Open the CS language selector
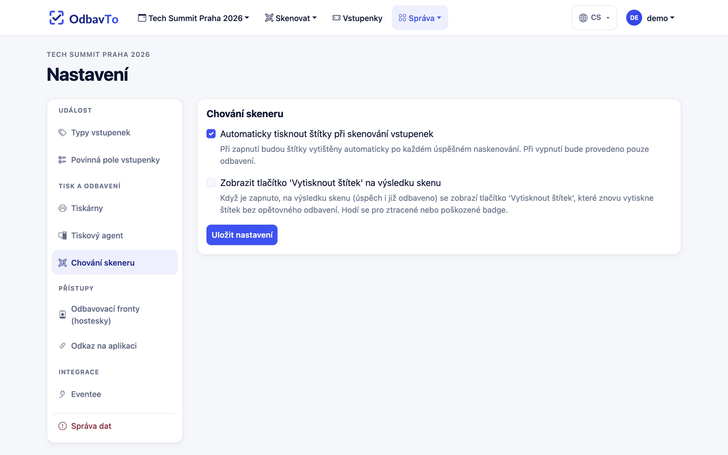This screenshot has width=728, height=455. 594,18
